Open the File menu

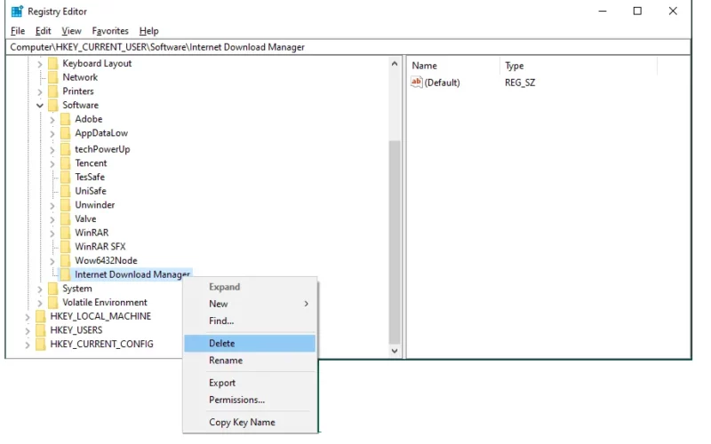point(18,31)
